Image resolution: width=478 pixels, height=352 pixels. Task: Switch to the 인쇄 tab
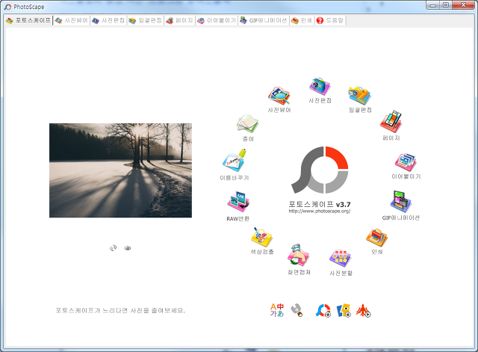302,20
